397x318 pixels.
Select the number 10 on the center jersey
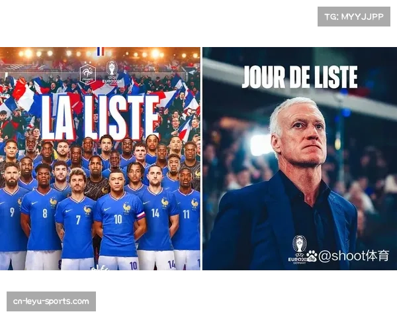pyautogui.click(x=118, y=219)
